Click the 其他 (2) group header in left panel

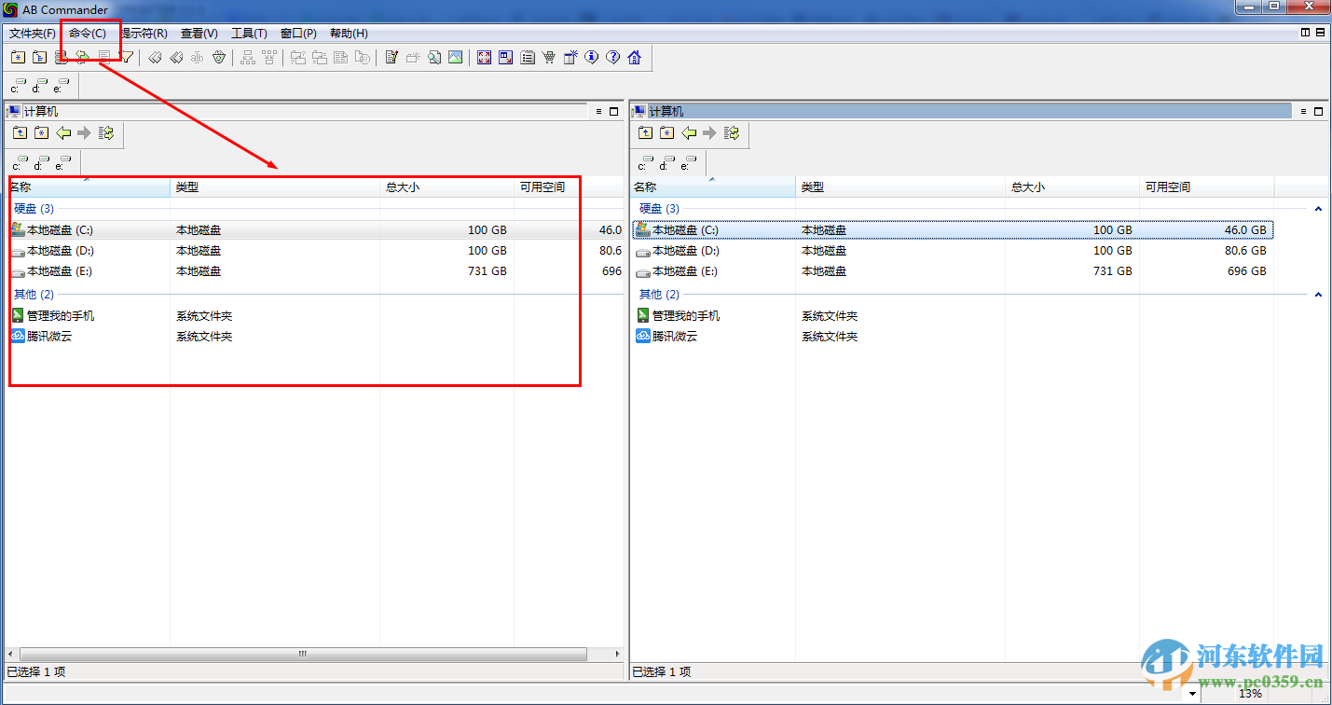(x=34, y=295)
